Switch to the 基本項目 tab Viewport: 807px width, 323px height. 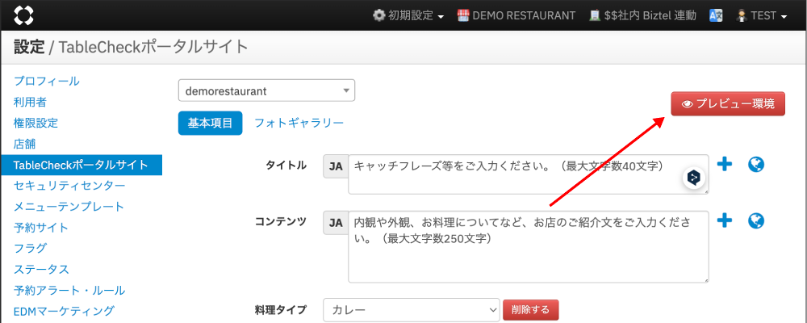click(x=210, y=123)
